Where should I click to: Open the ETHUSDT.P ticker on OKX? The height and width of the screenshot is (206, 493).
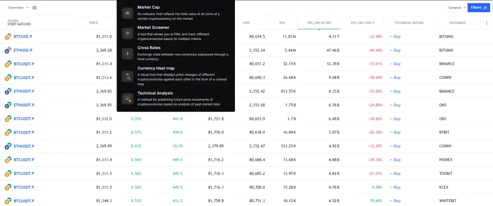pos(24,105)
